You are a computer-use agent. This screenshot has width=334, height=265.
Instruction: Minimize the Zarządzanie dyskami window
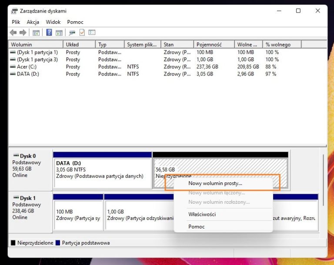[279, 10]
